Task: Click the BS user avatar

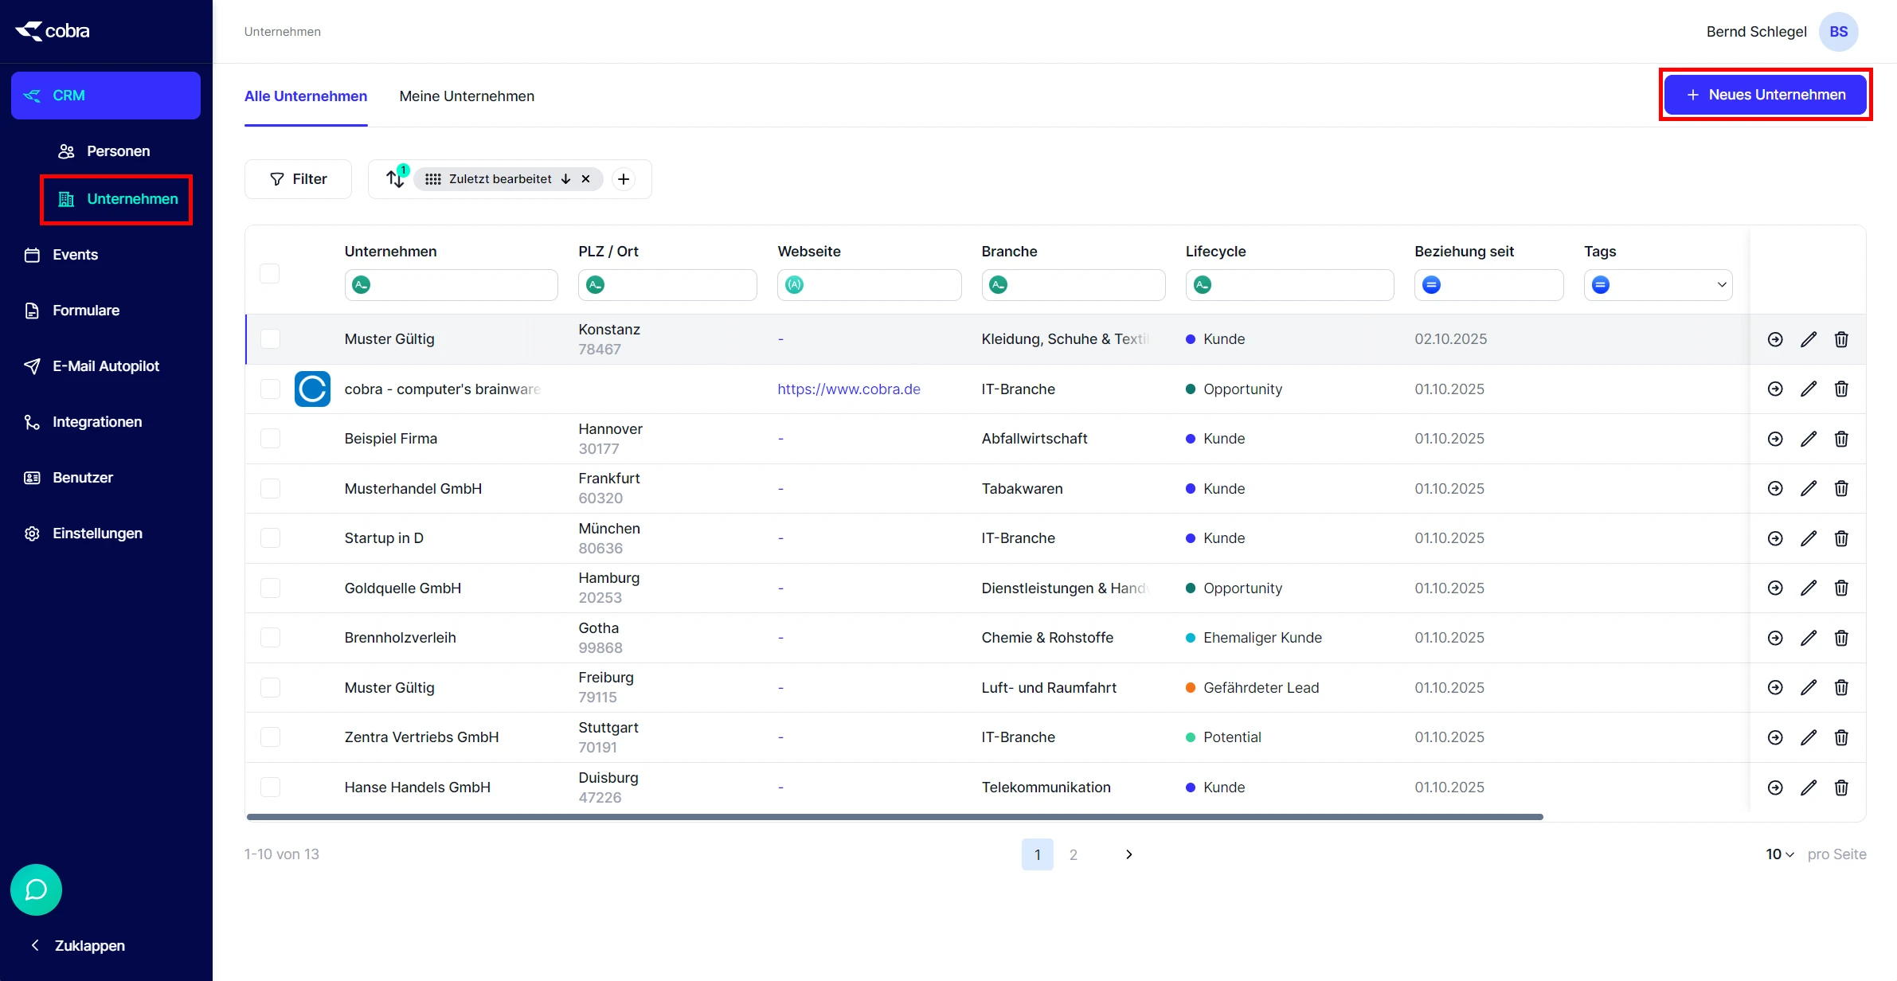Action: (x=1838, y=32)
